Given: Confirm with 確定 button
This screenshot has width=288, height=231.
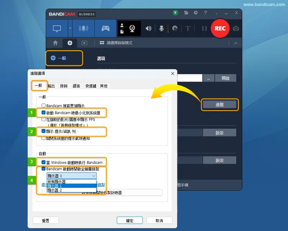Looking at the screenshot, I should click(x=130, y=221).
